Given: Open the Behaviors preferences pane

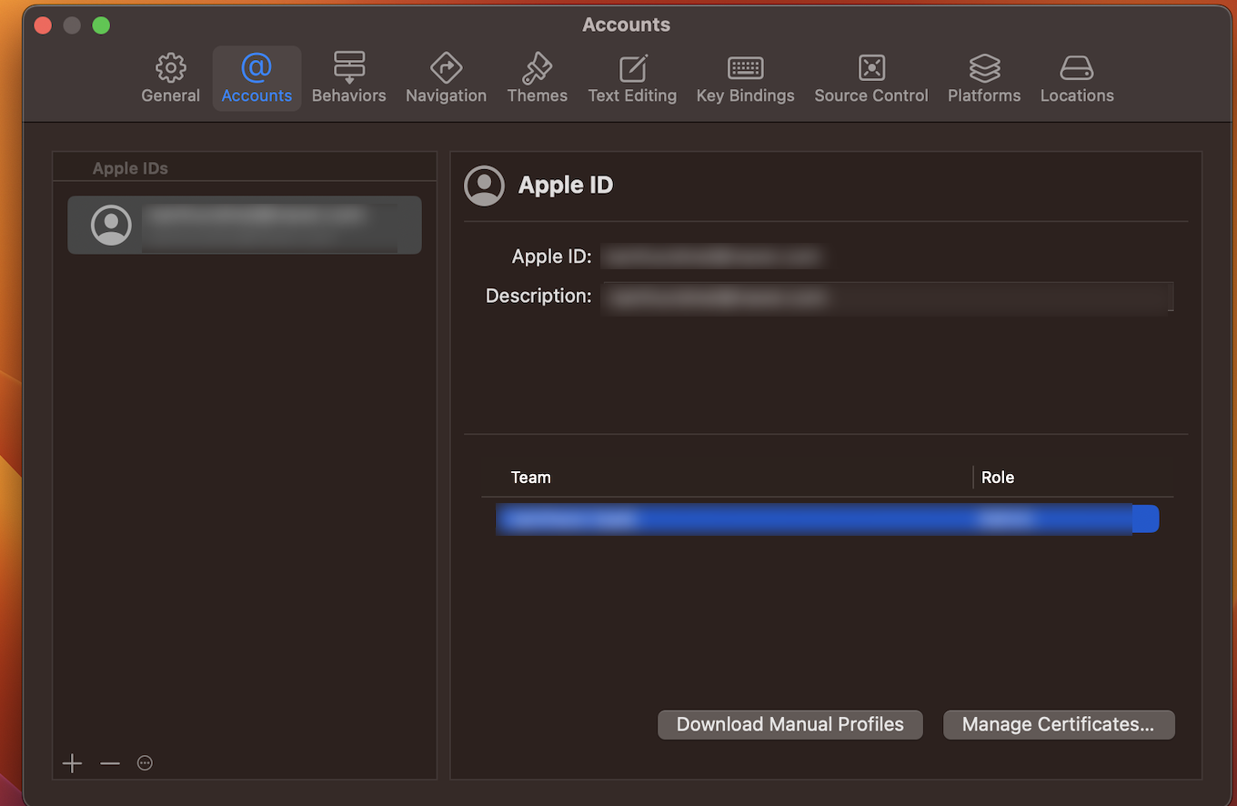Looking at the screenshot, I should coord(348,78).
